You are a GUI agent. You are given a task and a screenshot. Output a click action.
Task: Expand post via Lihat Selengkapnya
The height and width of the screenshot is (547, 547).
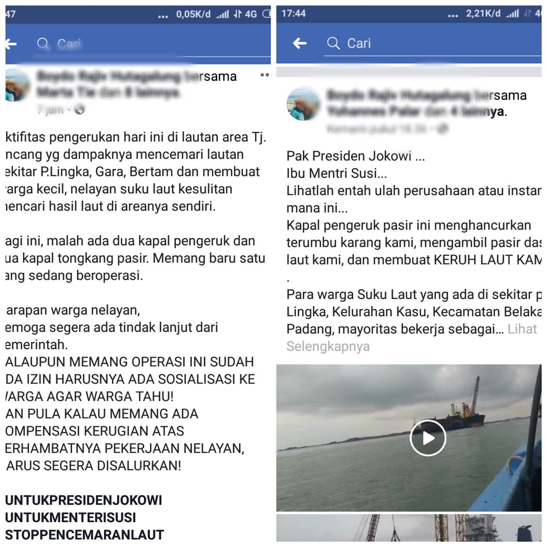[412, 337]
